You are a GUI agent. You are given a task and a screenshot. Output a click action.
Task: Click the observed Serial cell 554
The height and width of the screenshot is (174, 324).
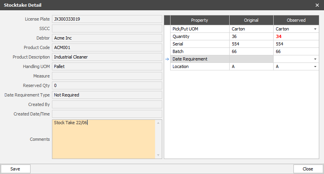point(296,44)
